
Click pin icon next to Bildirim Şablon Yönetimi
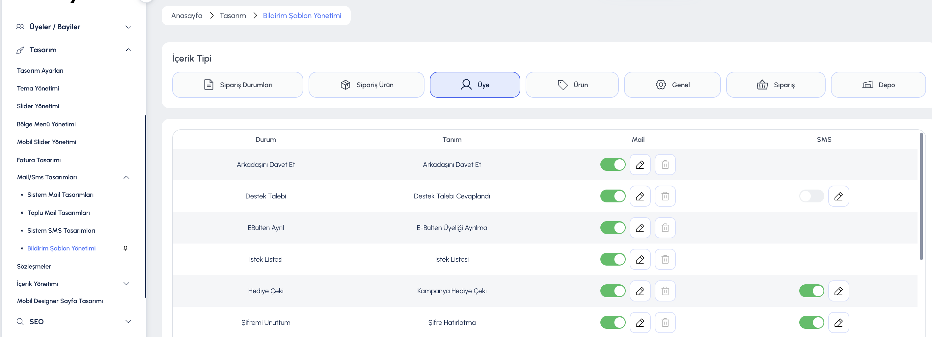pos(125,248)
